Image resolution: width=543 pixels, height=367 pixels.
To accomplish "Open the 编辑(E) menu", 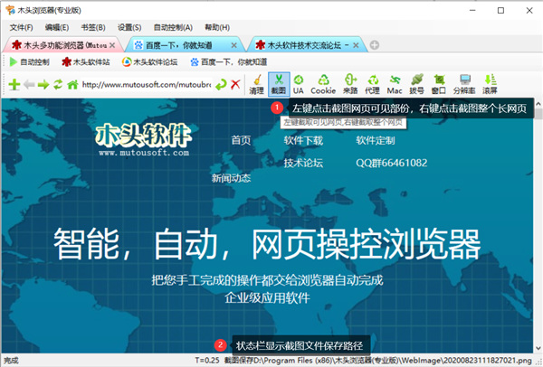I will point(57,27).
